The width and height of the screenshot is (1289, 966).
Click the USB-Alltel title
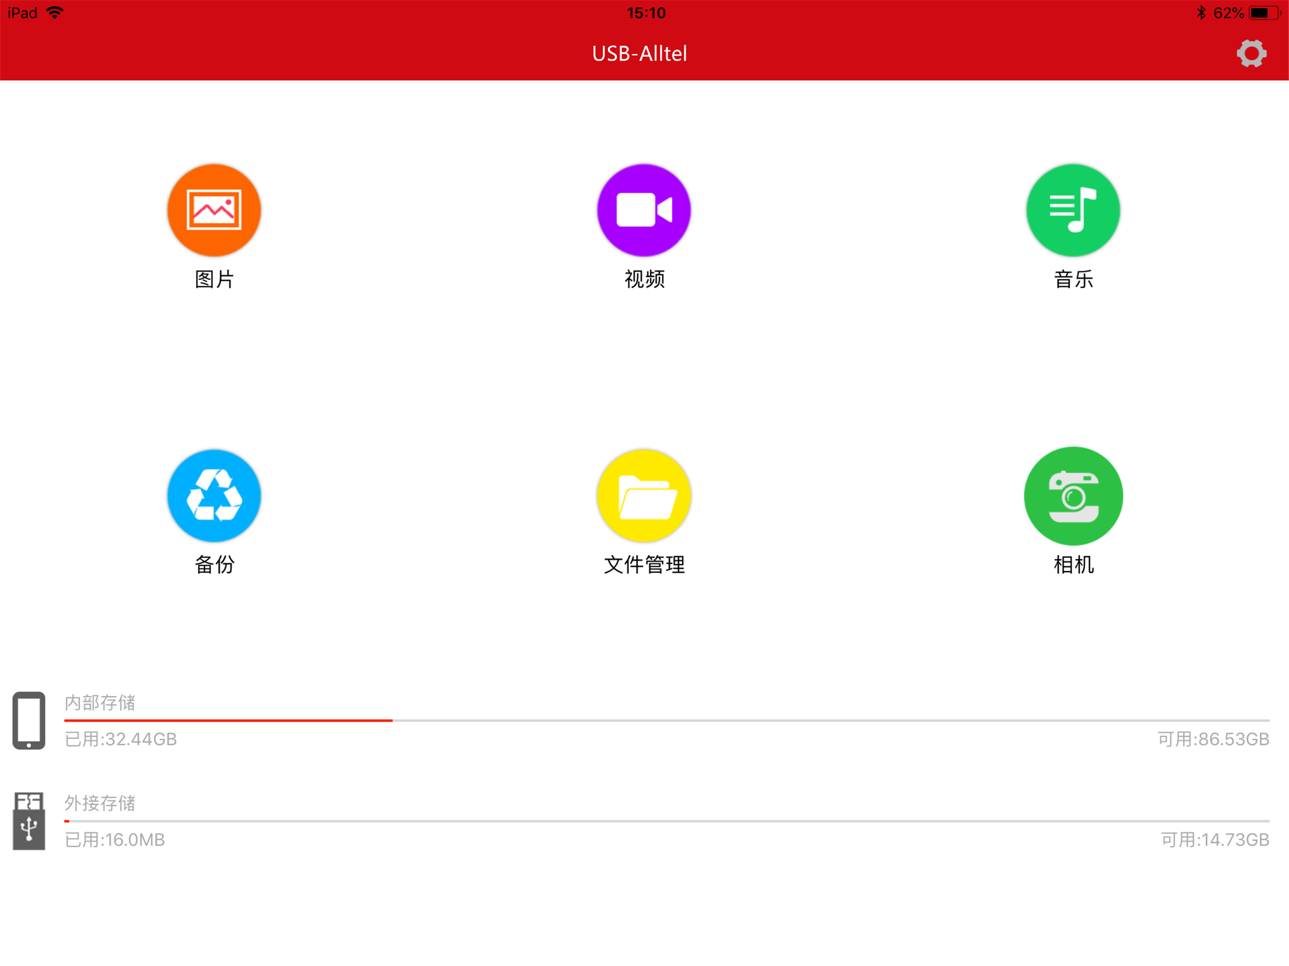pos(639,54)
